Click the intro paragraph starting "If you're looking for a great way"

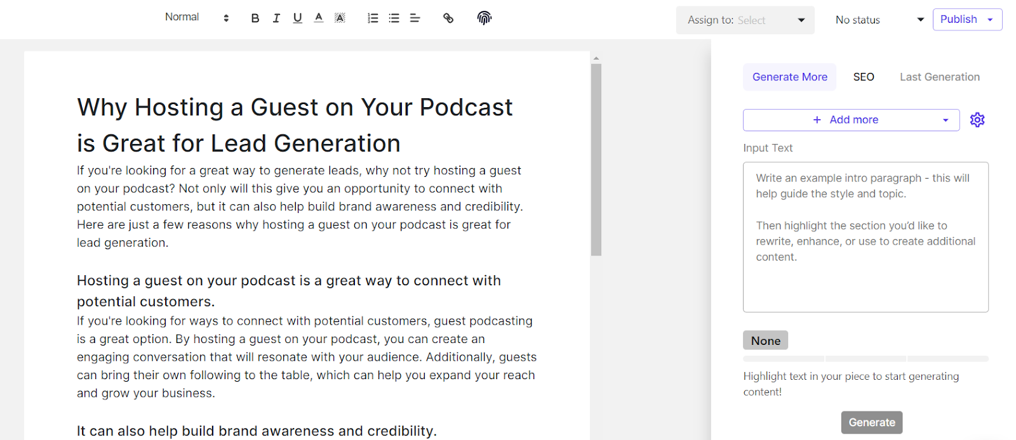[x=300, y=207]
